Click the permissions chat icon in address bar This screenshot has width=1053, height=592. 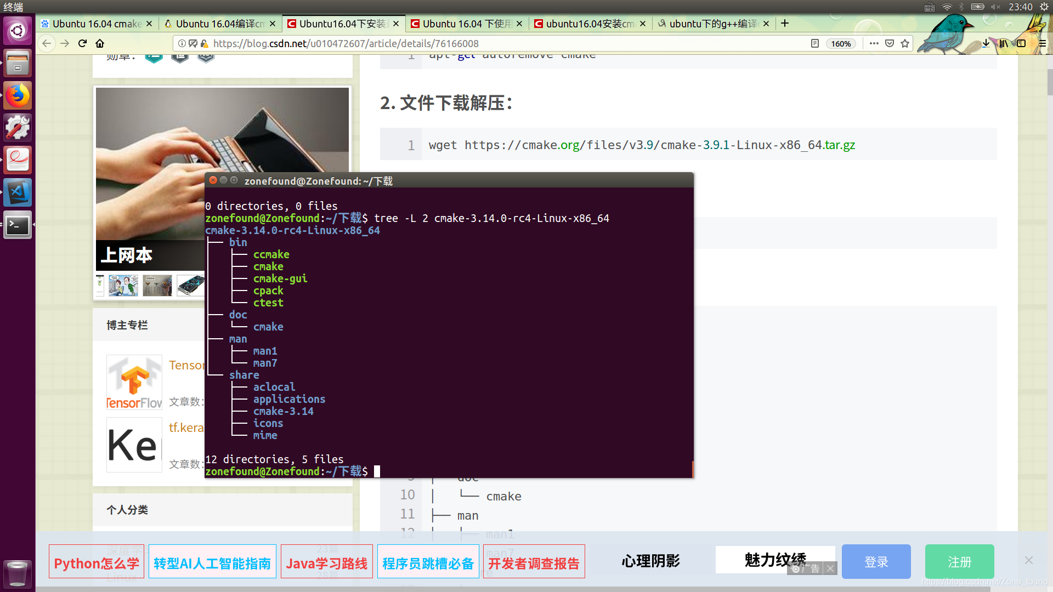pos(193,43)
